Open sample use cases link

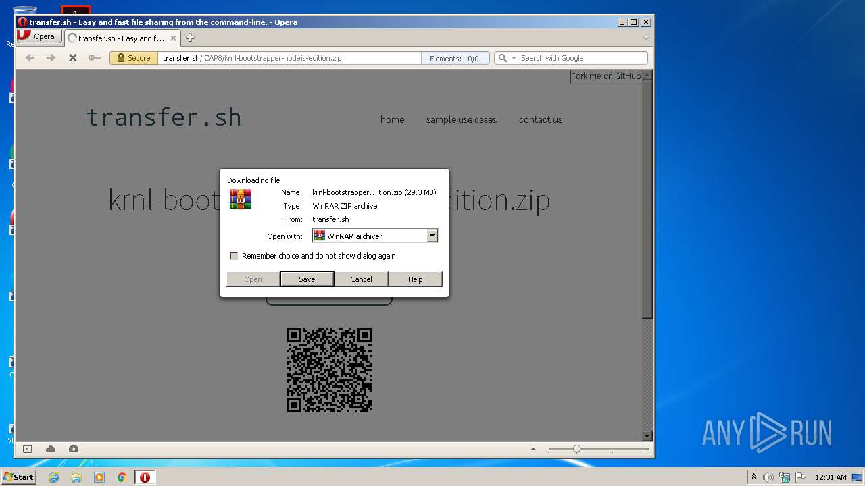coord(461,119)
